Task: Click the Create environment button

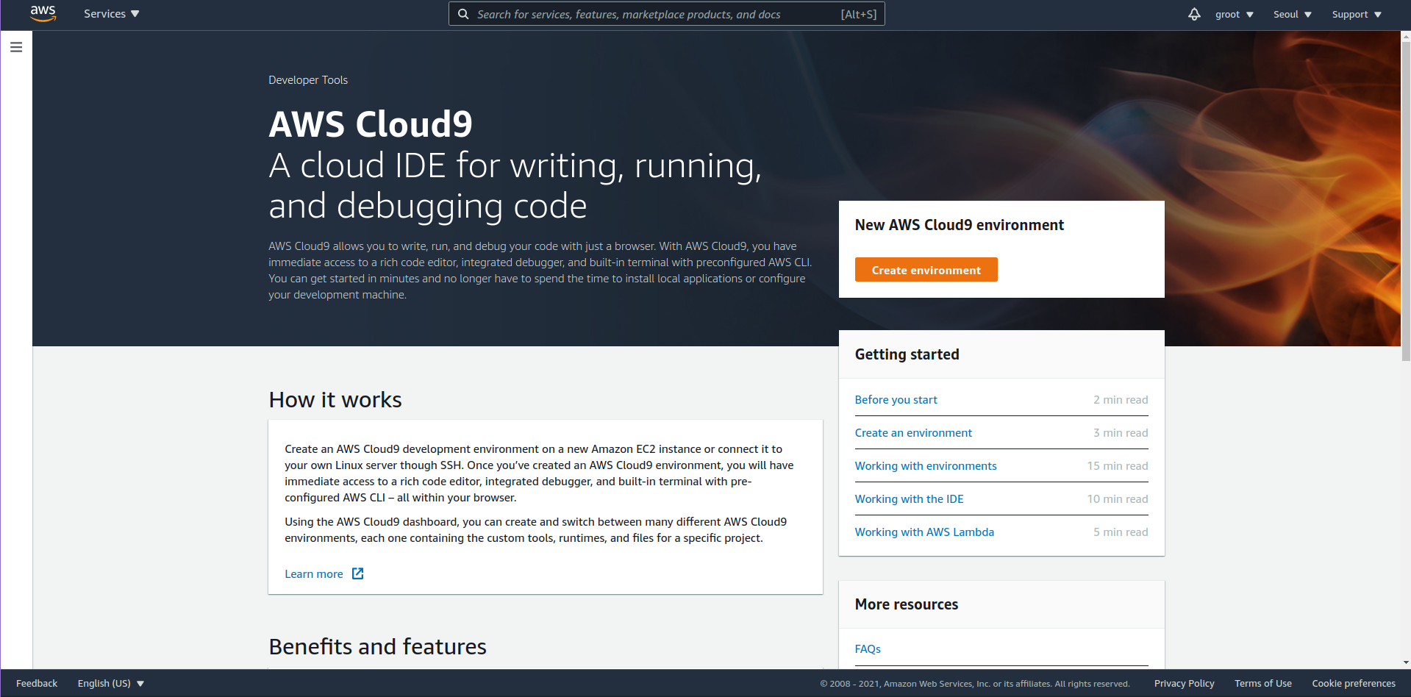Action: (x=926, y=270)
